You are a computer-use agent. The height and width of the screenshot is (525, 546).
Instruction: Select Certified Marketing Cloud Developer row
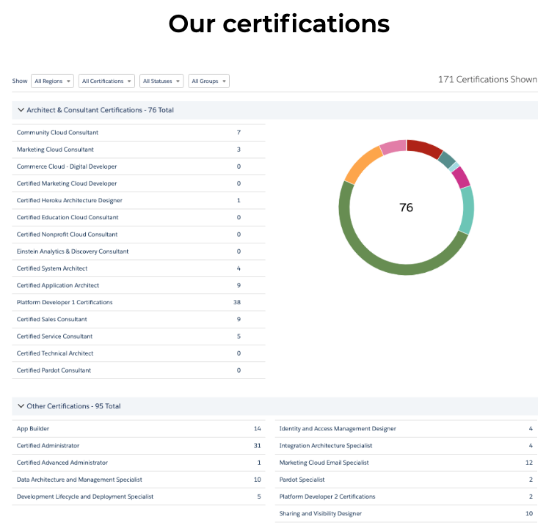click(139, 183)
